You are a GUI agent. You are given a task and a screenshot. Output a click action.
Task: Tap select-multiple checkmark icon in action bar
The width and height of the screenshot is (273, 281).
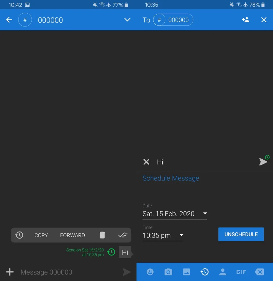pyautogui.click(x=123, y=235)
